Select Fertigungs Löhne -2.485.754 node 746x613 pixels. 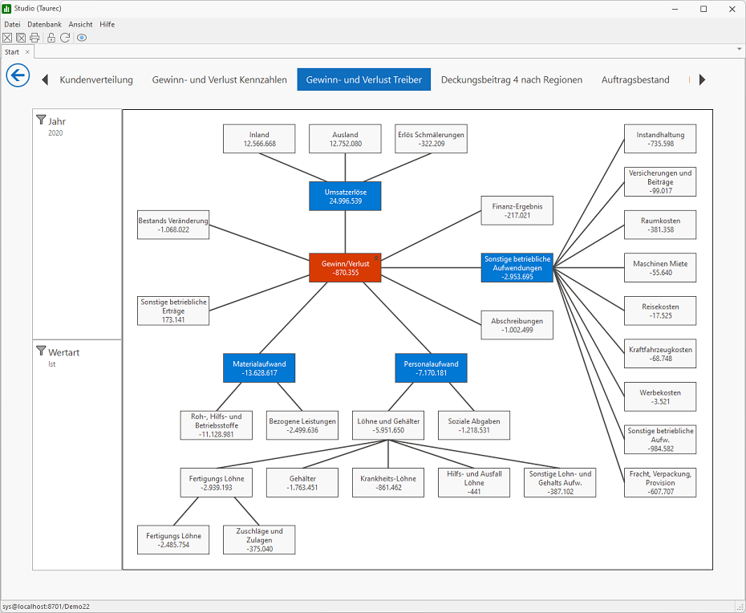173,540
